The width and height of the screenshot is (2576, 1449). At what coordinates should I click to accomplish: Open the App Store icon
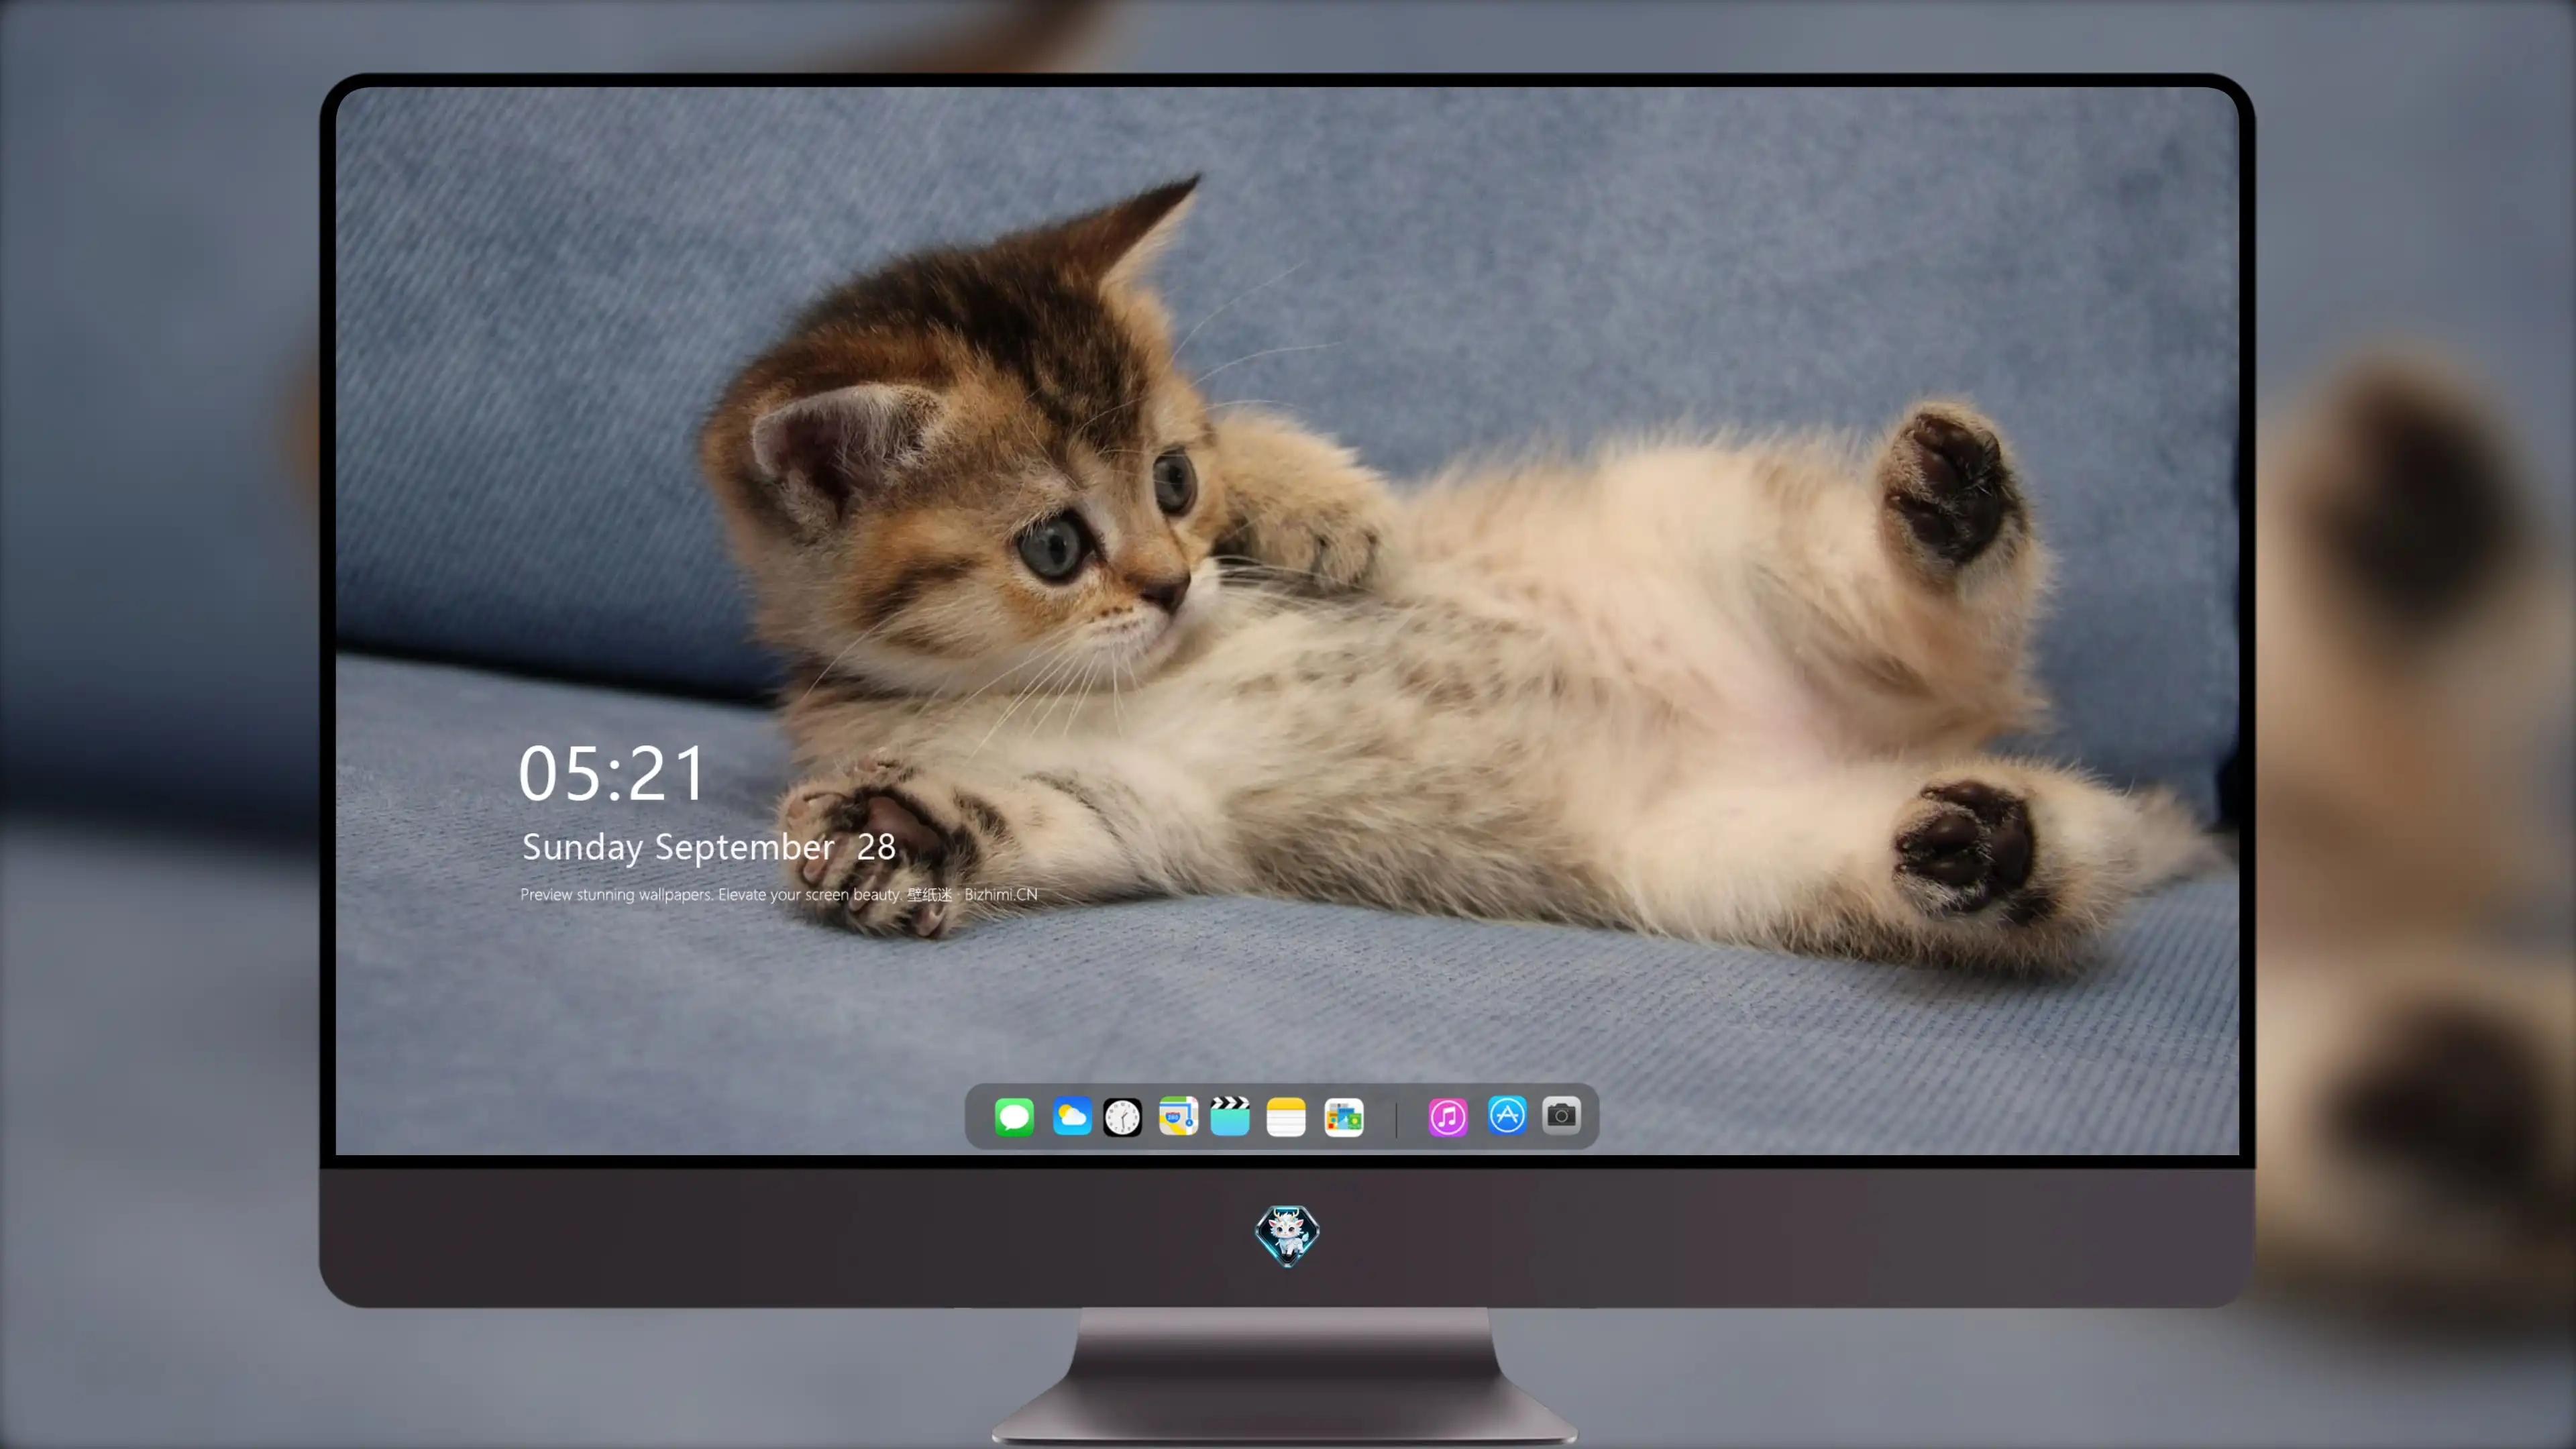[x=1507, y=1115]
